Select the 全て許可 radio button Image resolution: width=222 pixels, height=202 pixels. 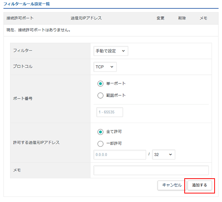click(100, 132)
